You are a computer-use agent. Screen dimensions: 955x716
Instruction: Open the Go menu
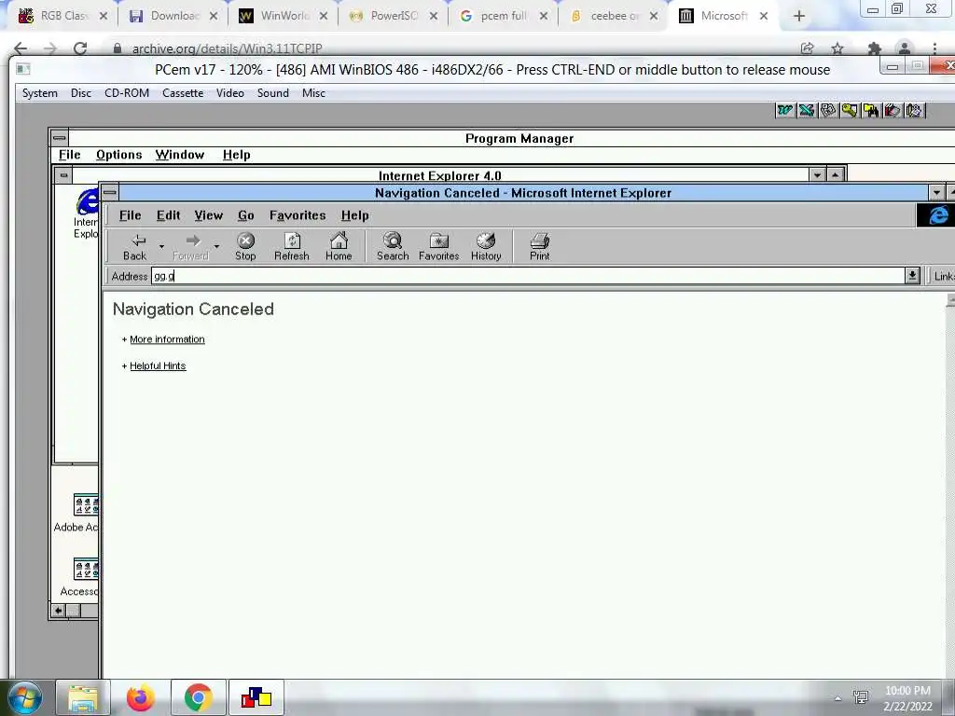(246, 215)
